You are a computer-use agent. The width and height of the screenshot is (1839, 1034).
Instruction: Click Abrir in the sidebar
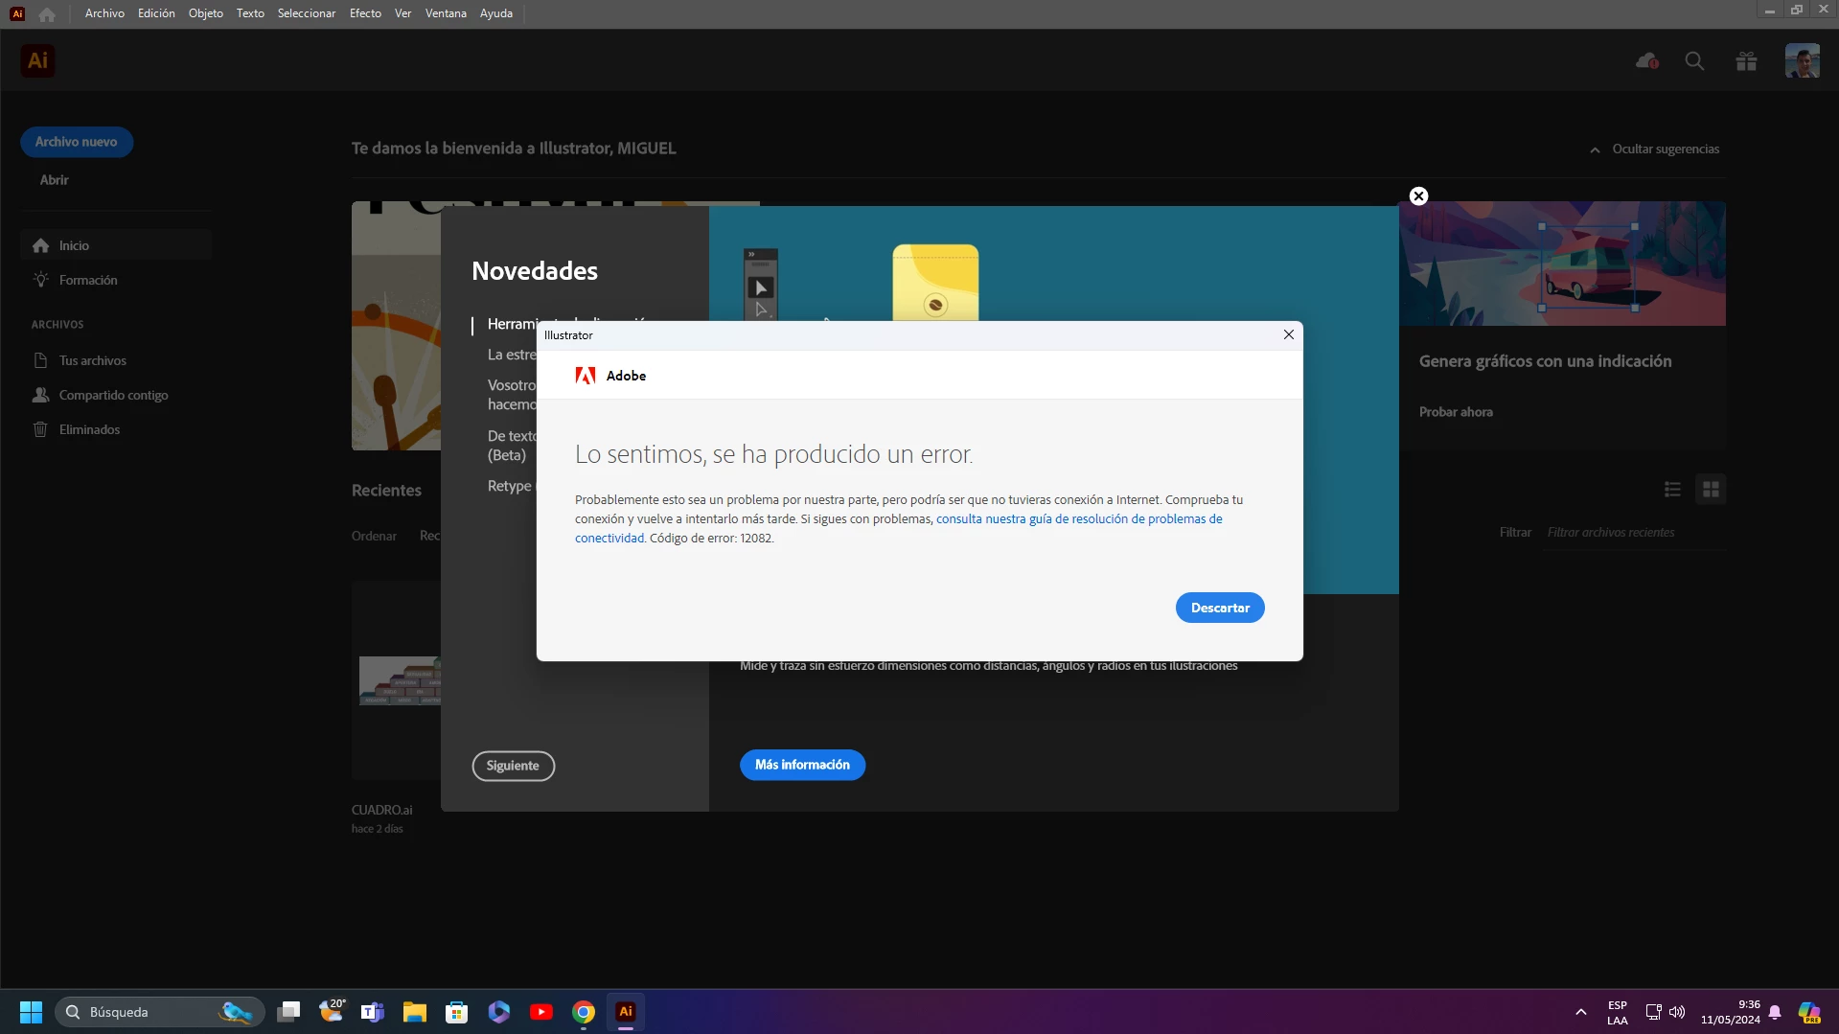click(x=54, y=179)
